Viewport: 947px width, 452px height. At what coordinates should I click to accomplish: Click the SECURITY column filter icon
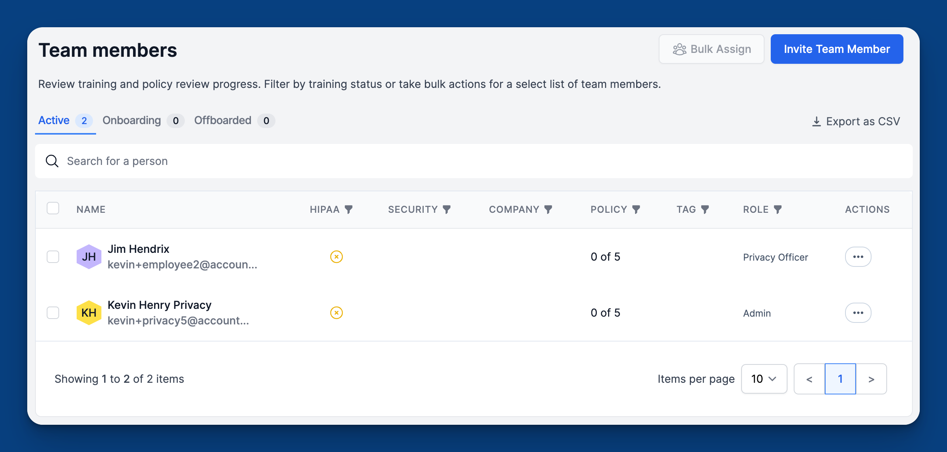coord(447,210)
